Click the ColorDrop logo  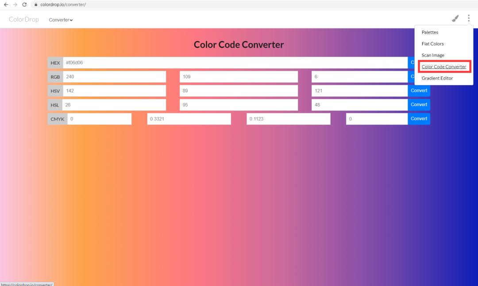(x=23, y=19)
